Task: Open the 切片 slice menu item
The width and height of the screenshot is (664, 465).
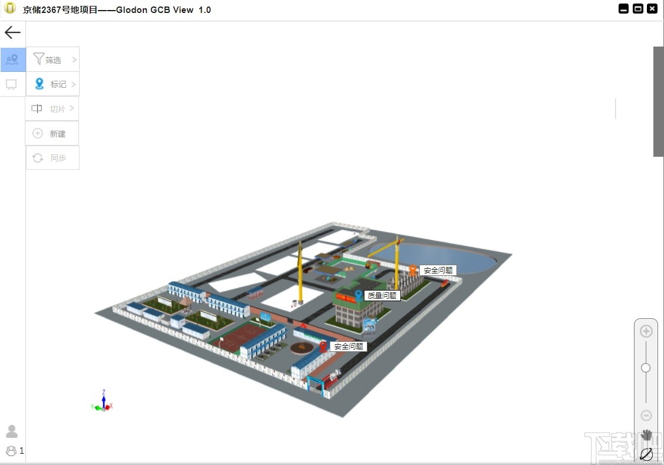Action: coord(52,109)
